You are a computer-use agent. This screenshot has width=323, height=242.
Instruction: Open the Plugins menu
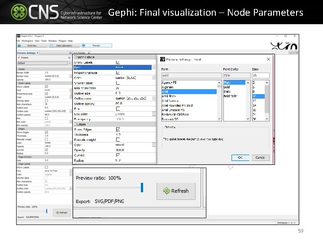tap(62, 41)
